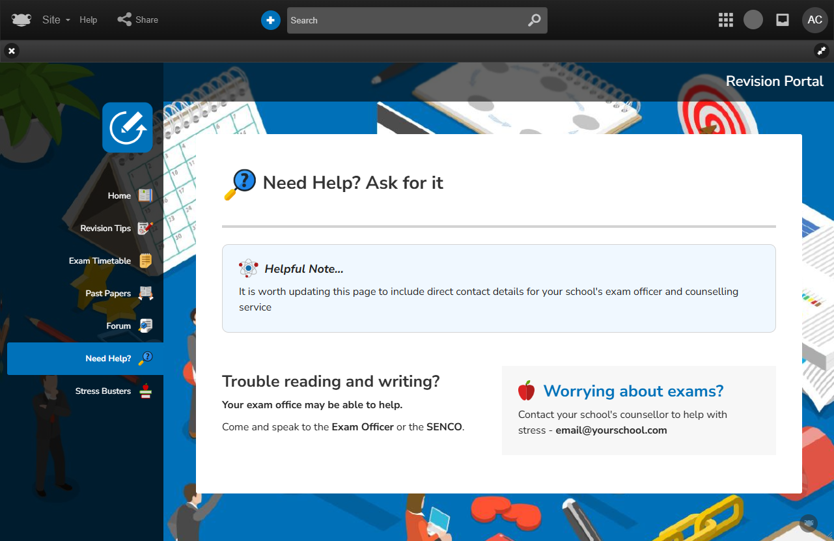834x541 pixels.
Task: Close the site using the X button
Action: click(12, 50)
